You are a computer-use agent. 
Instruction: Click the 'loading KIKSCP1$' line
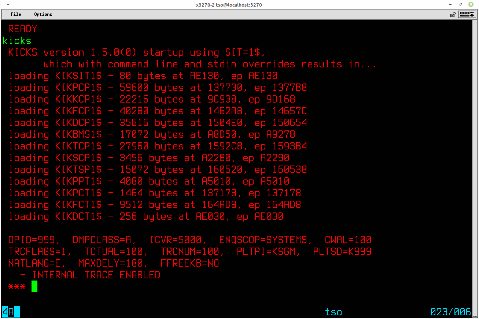(149, 158)
